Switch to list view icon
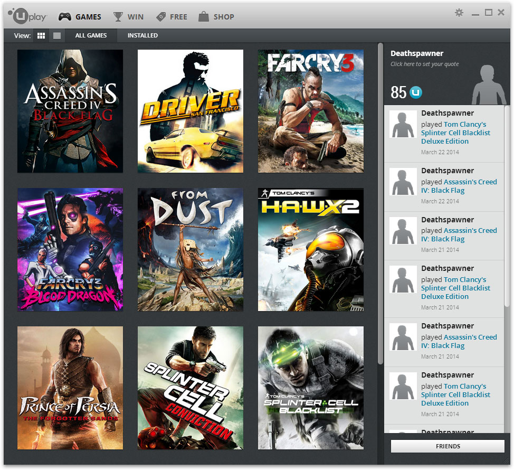 coord(56,35)
